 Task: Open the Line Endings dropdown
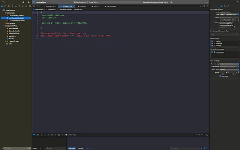tap(229, 67)
